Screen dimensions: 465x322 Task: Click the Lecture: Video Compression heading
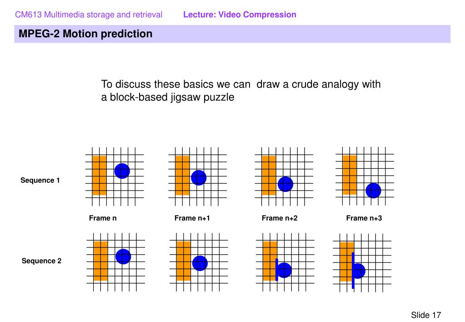click(x=240, y=15)
